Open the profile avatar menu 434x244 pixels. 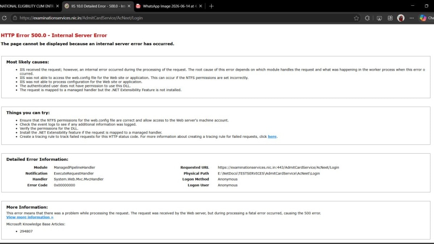401,18
